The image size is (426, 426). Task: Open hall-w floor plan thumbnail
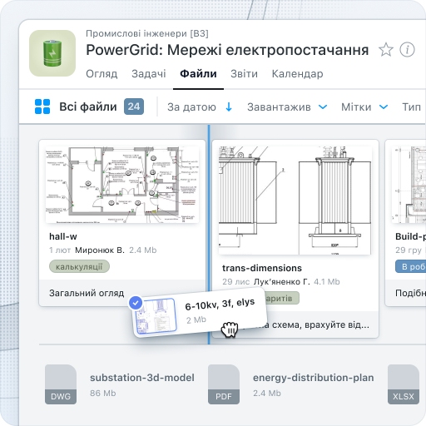click(122, 185)
